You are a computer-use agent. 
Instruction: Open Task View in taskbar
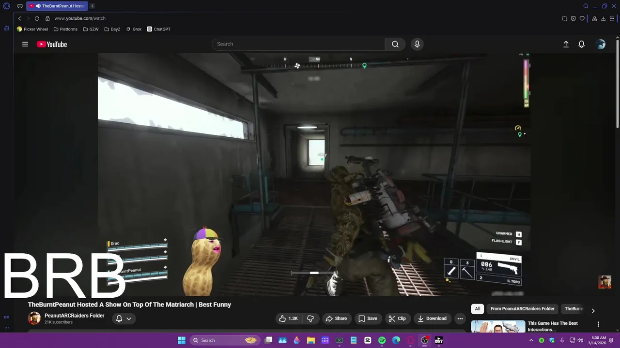(269, 340)
